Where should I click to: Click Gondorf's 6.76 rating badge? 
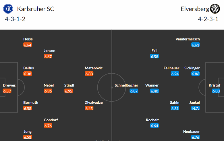(48, 126)
